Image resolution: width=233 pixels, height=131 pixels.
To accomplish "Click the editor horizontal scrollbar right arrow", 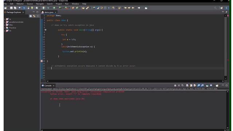I will point(223,81).
